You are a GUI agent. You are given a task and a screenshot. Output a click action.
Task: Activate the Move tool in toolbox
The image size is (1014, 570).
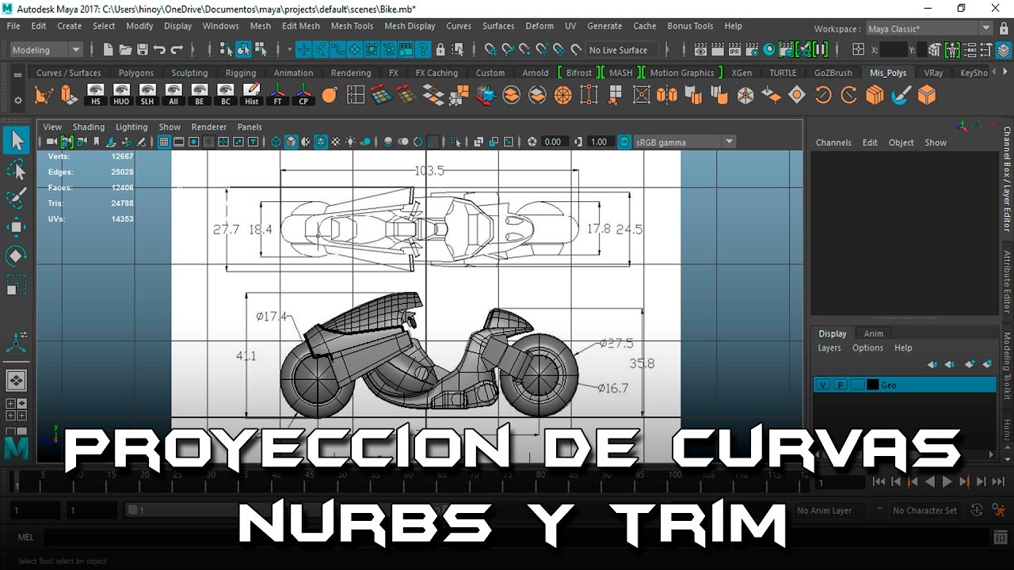pyautogui.click(x=17, y=227)
